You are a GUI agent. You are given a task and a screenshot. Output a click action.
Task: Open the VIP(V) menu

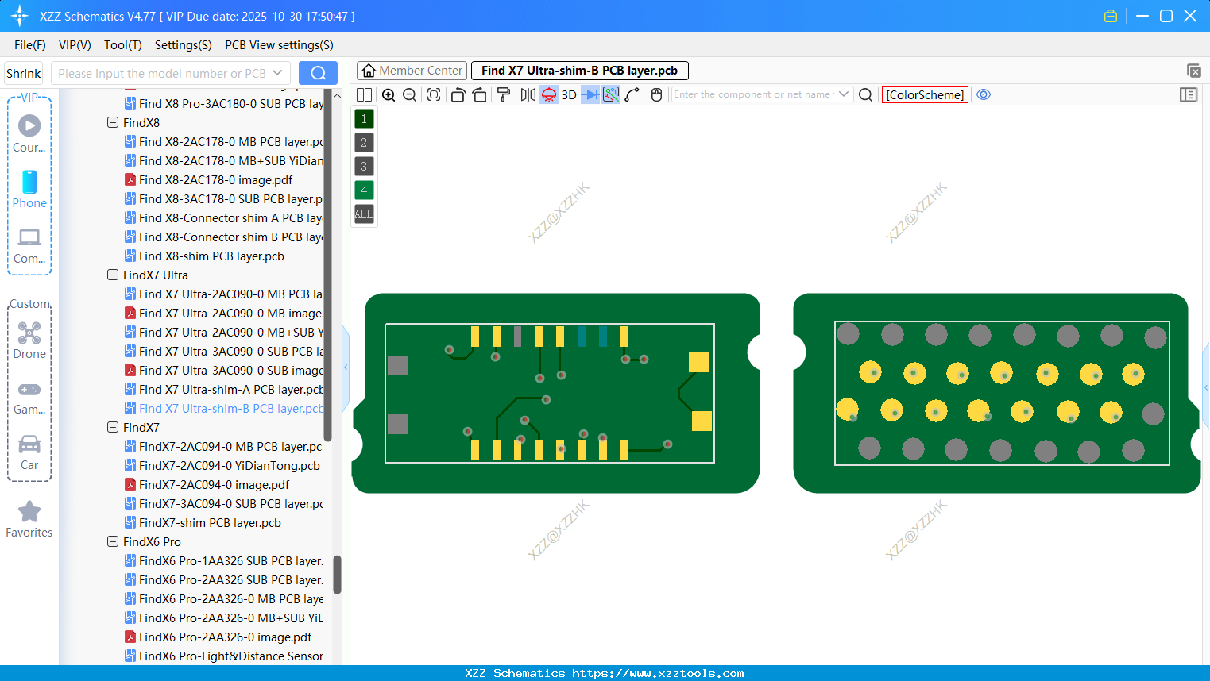click(75, 45)
